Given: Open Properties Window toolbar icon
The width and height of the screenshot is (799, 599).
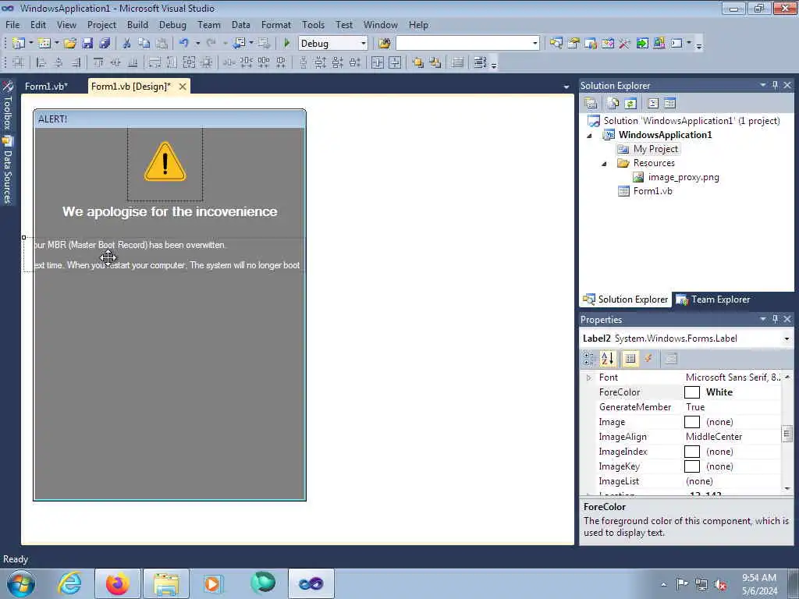Looking at the screenshot, I should click(574, 44).
